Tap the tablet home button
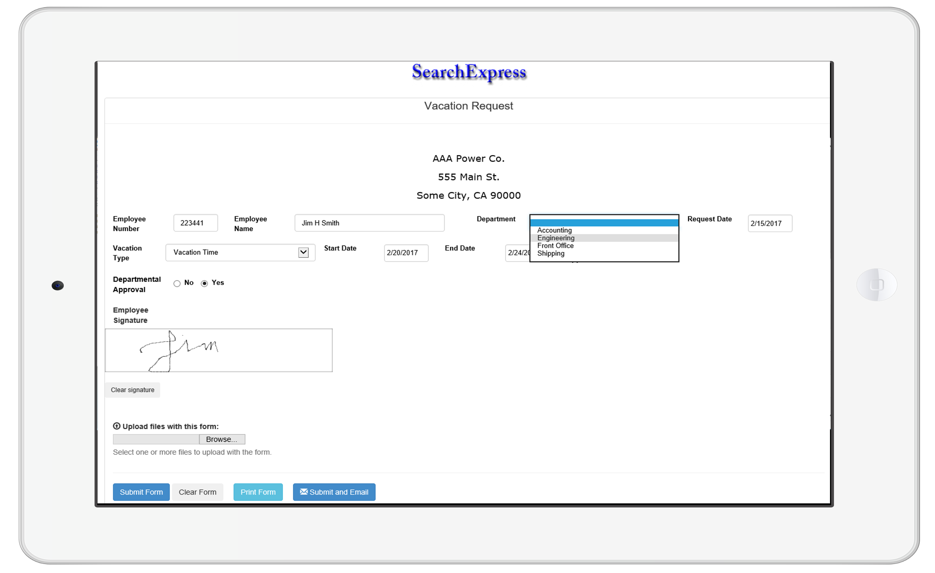 pyautogui.click(x=877, y=285)
